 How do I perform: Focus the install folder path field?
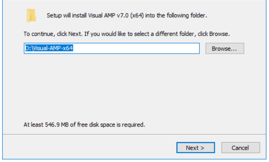coord(112,48)
